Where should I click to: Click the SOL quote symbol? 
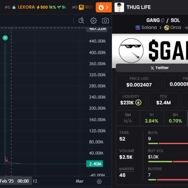175,20
